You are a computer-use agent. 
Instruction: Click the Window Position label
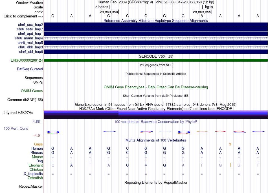29,2
